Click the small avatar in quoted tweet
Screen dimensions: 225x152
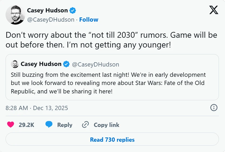15,64
